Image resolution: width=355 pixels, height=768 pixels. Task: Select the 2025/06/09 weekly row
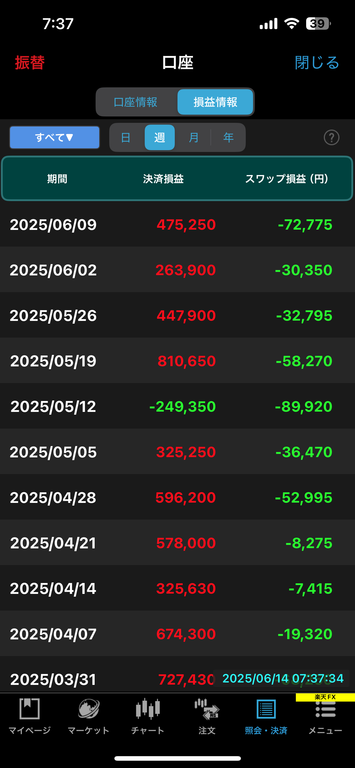coord(177,224)
